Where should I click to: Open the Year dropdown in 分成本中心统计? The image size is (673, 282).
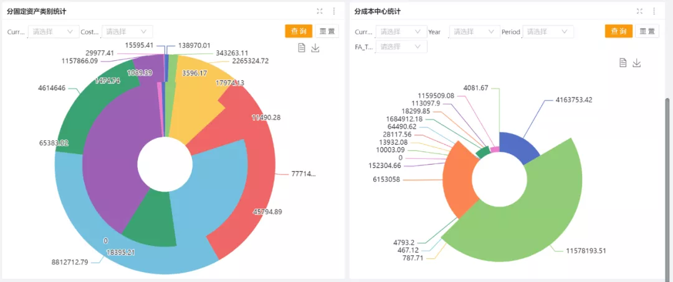pyautogui.click(x=474, y=32)
